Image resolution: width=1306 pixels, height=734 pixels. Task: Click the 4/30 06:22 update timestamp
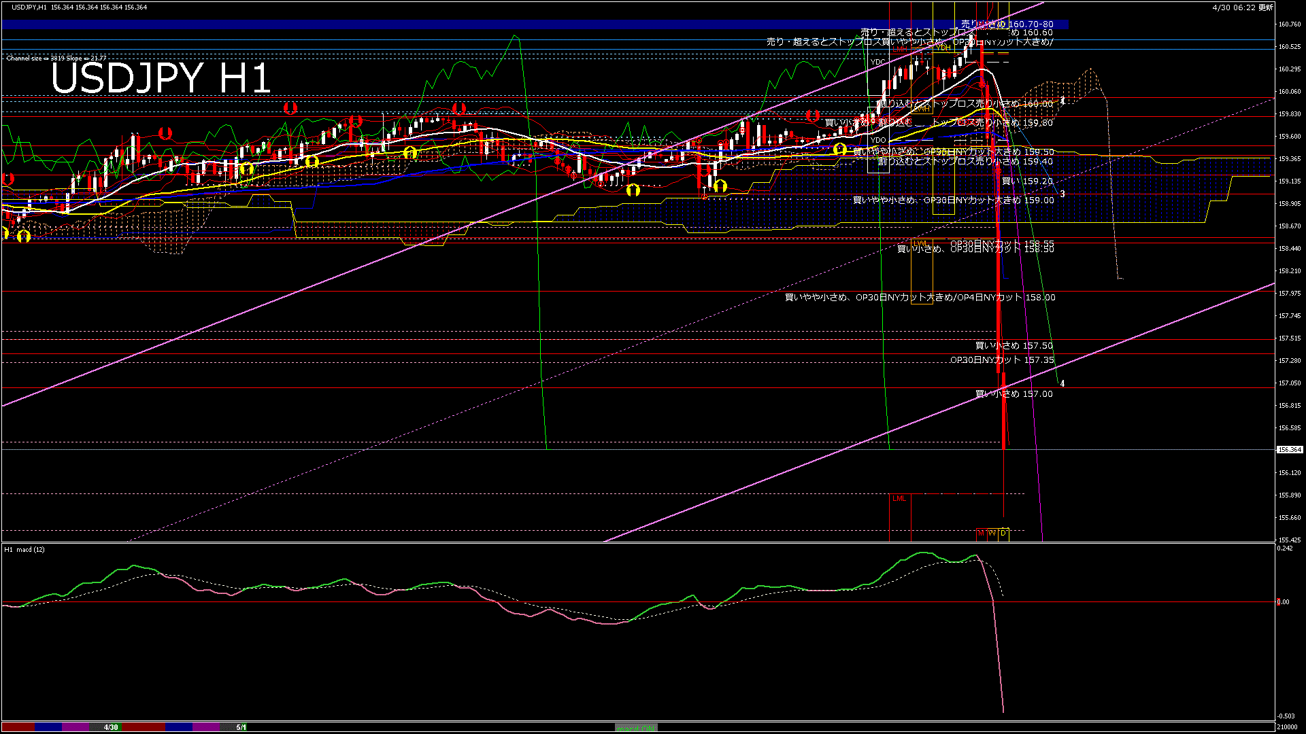(1242, 7)
